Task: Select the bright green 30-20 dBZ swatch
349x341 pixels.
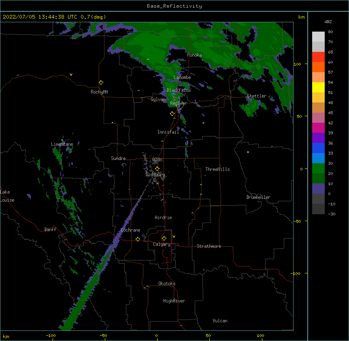Action: [318, 168]
